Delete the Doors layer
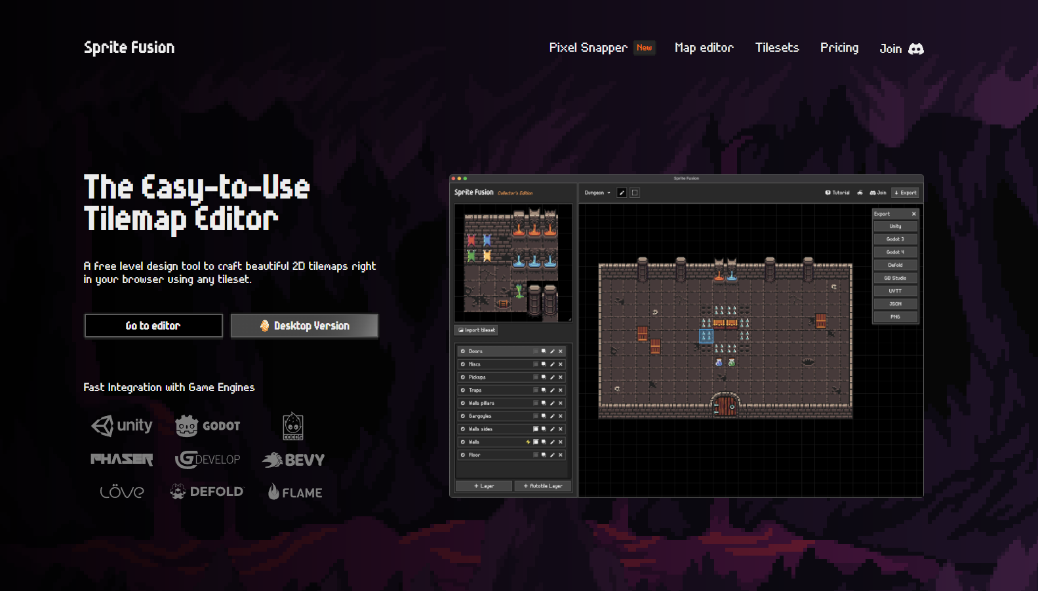The width and height of the screenshot is (1038, 591). (x=561, y=351)
